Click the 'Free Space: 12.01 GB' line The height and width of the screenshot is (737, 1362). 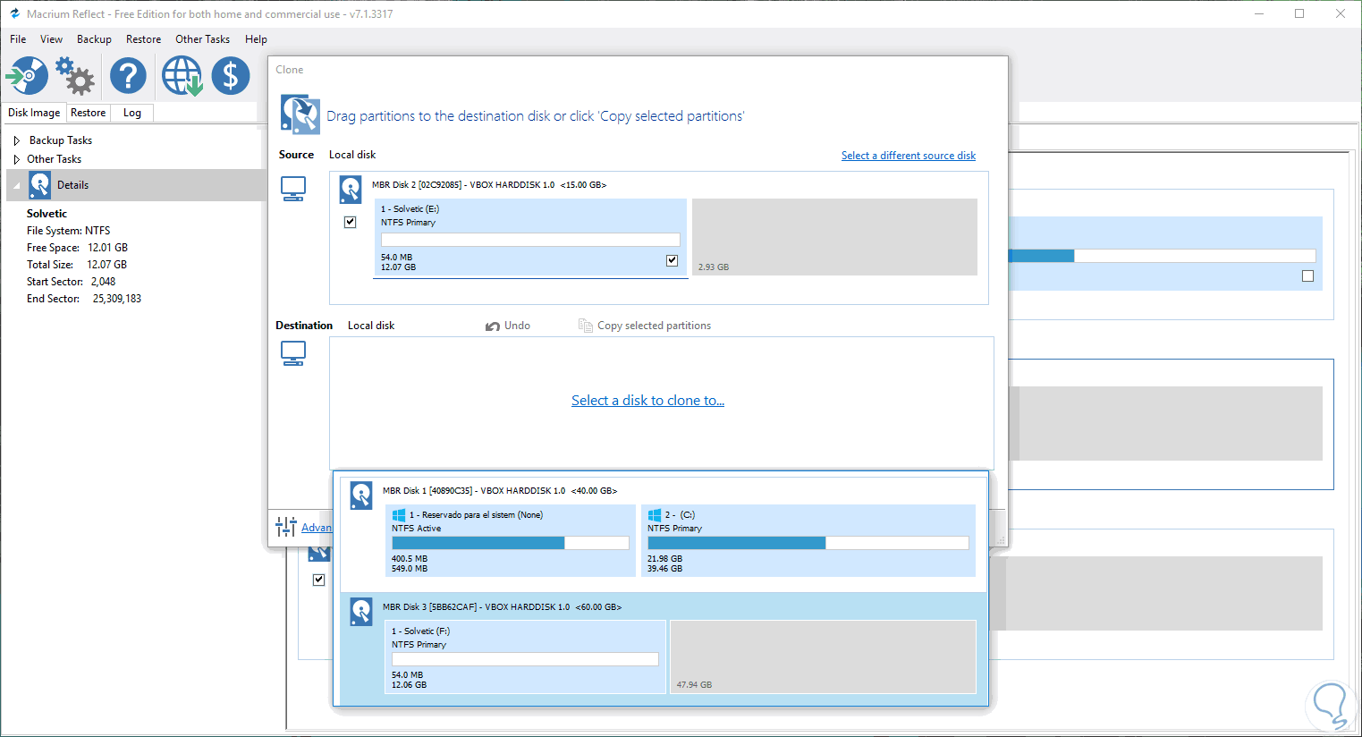coord(77,248)
